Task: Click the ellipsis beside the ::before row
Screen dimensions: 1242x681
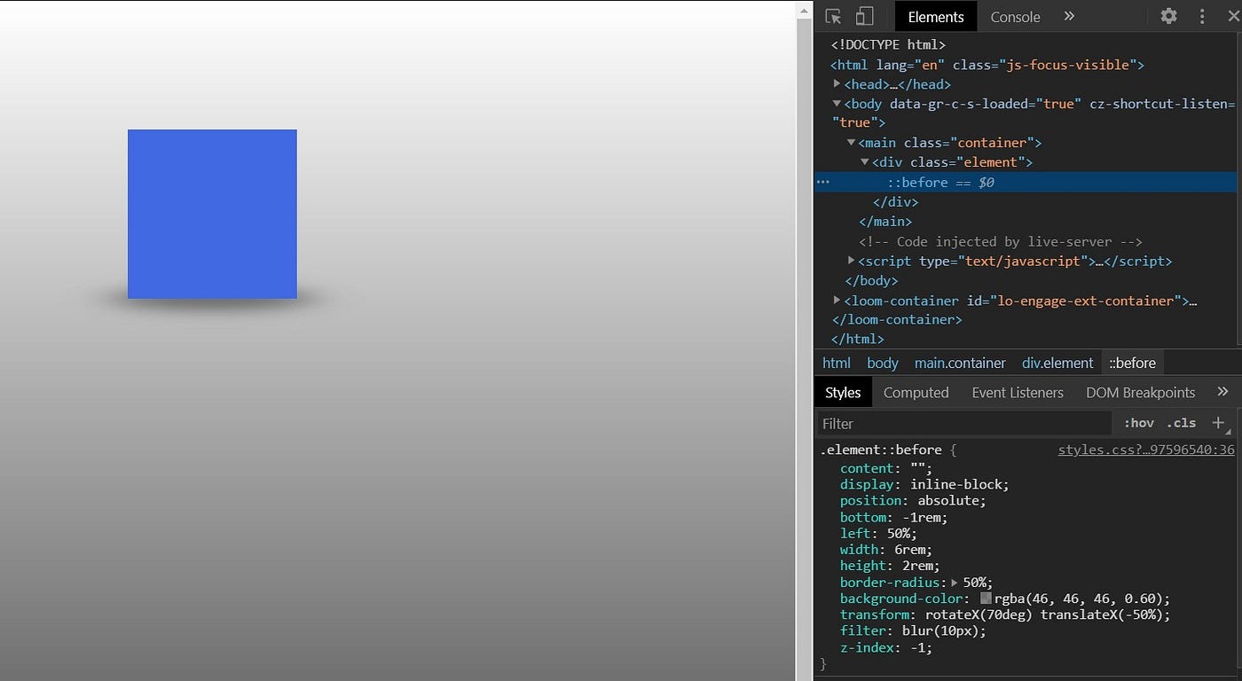Action: [822, 182]
